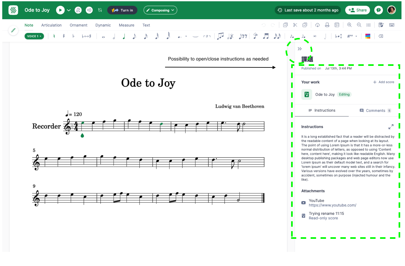This screenshot has height=266, width=405.
Task: Open the page layout settings icon
Action: coord(337,25)
